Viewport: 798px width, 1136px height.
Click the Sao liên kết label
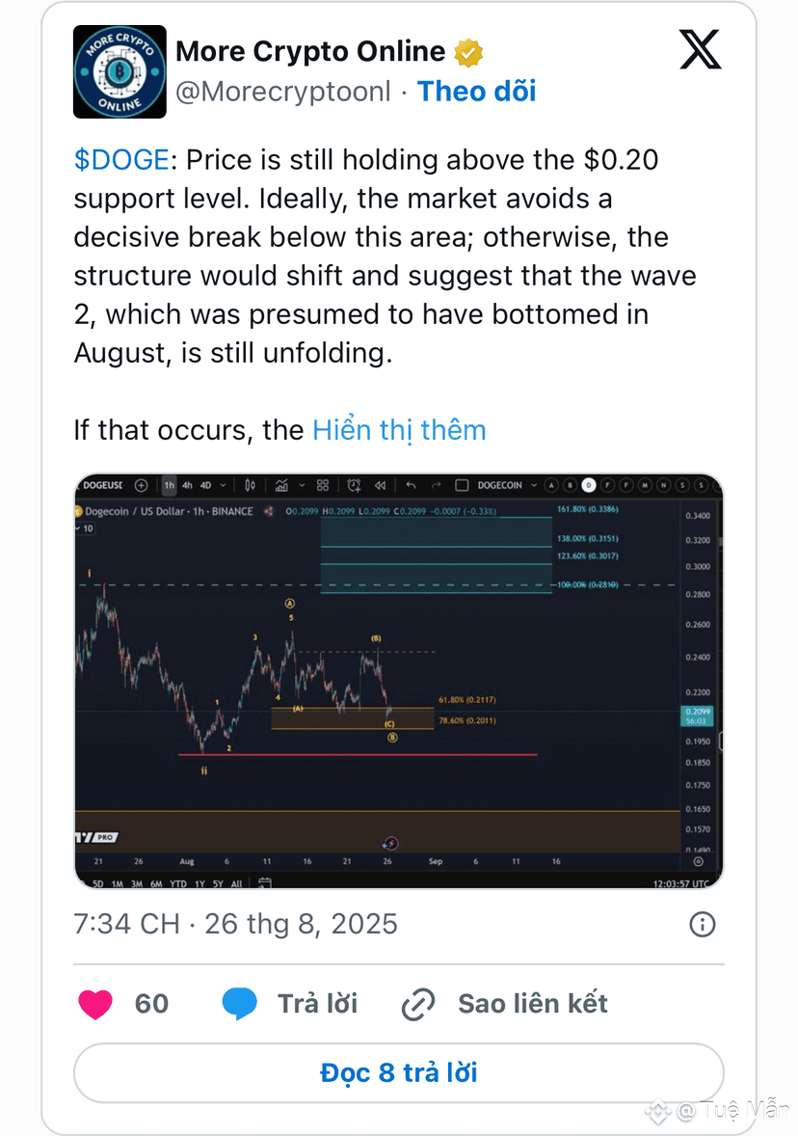click(533, 1004)
